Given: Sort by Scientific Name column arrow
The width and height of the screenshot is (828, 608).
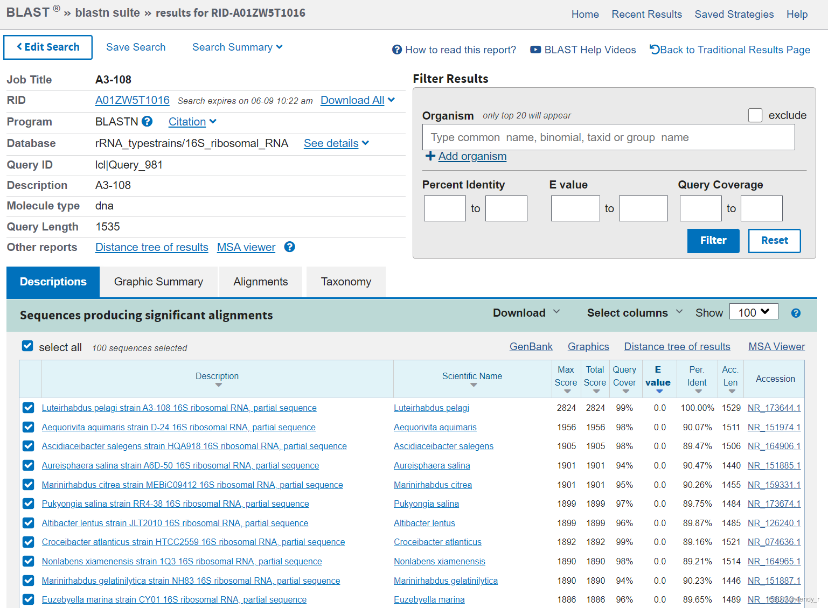Looking at the screenshot, I should pos(474,385).
